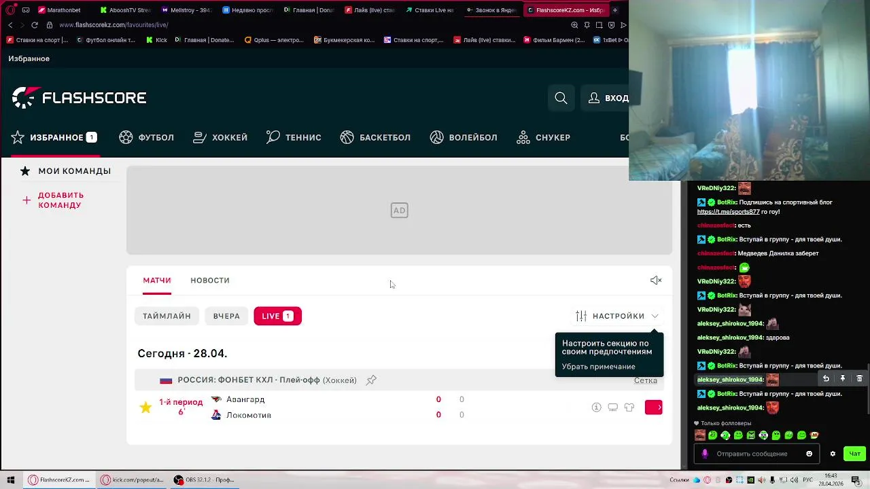
Task: Click t.me/sports877 link in chat
Action: pyautogui.click(x=728, y=212)
